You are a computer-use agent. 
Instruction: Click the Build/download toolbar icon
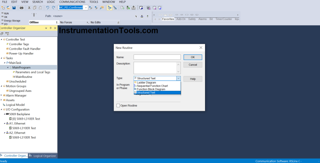(x=134, y=8)
